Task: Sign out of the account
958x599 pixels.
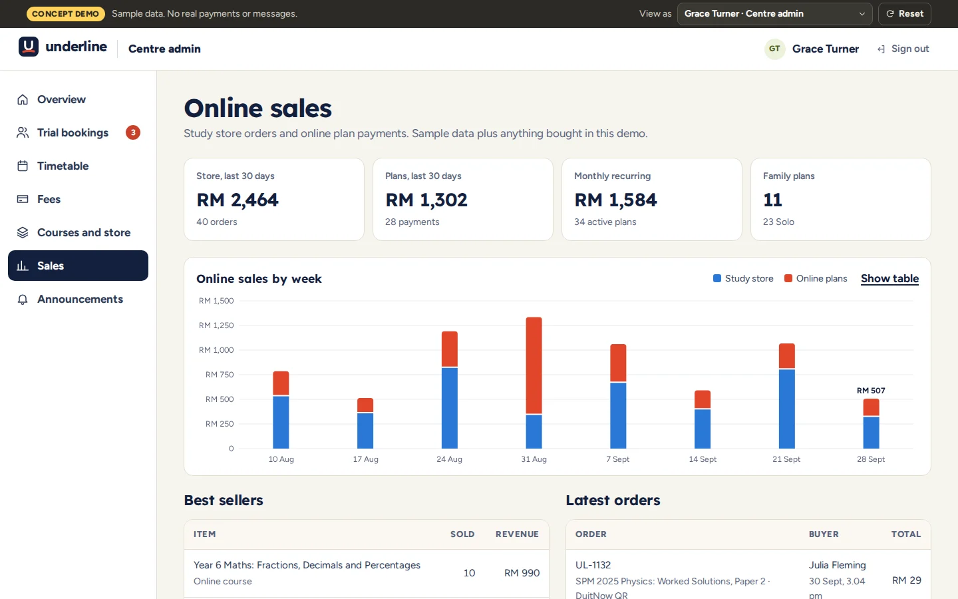Action: click(x=903, y=49)
